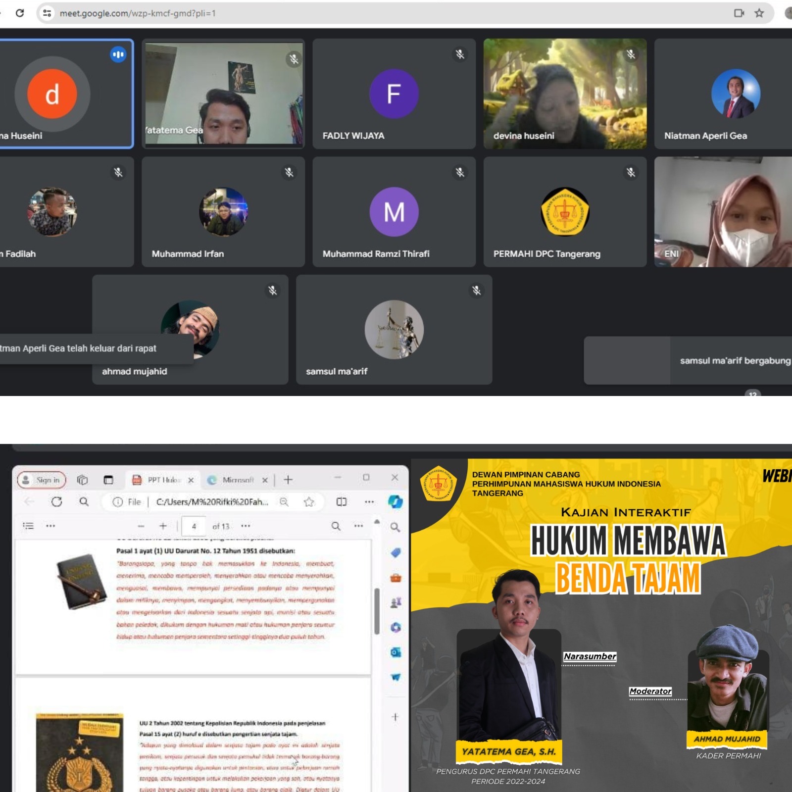Image resolution: width=792 pixels, height=792 pixels.
Task: Open the Games chess icon in sidebar
Action: 396,602
